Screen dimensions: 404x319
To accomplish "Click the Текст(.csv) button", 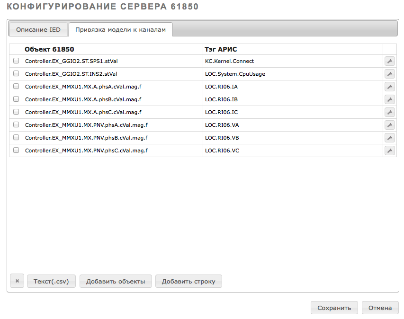I will [x=51, y=281].
